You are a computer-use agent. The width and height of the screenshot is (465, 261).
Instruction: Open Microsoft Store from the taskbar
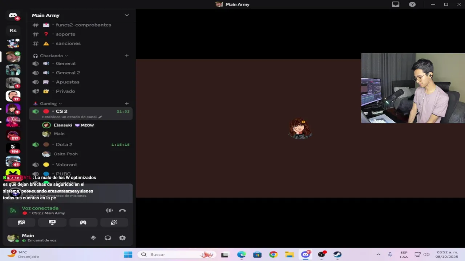257,254
